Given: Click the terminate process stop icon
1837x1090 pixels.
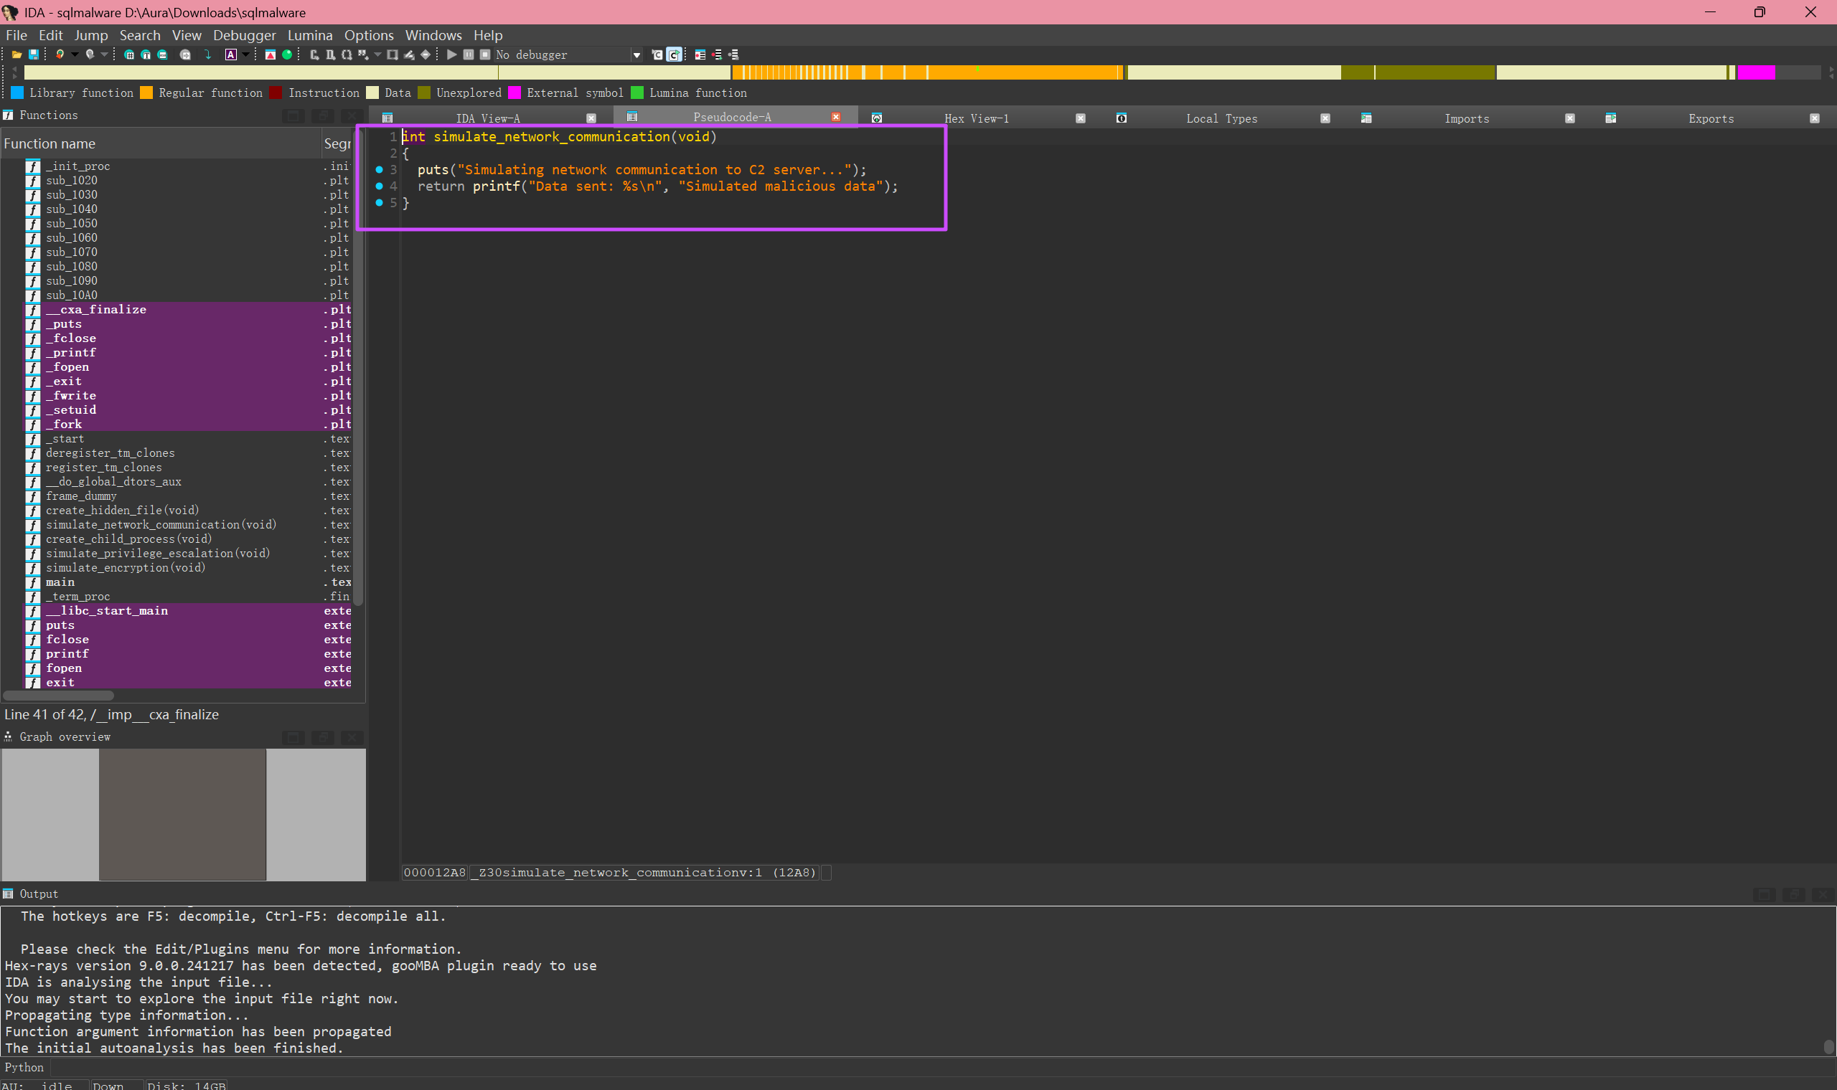Looking at the screenshot, I should 485,54.
